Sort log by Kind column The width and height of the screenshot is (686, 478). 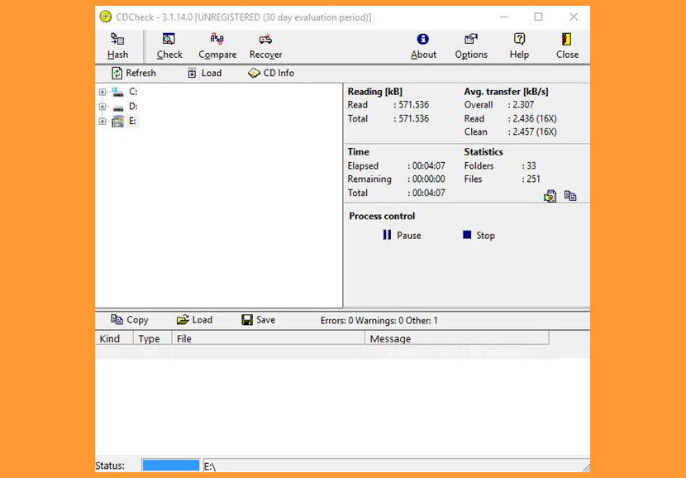114,338
